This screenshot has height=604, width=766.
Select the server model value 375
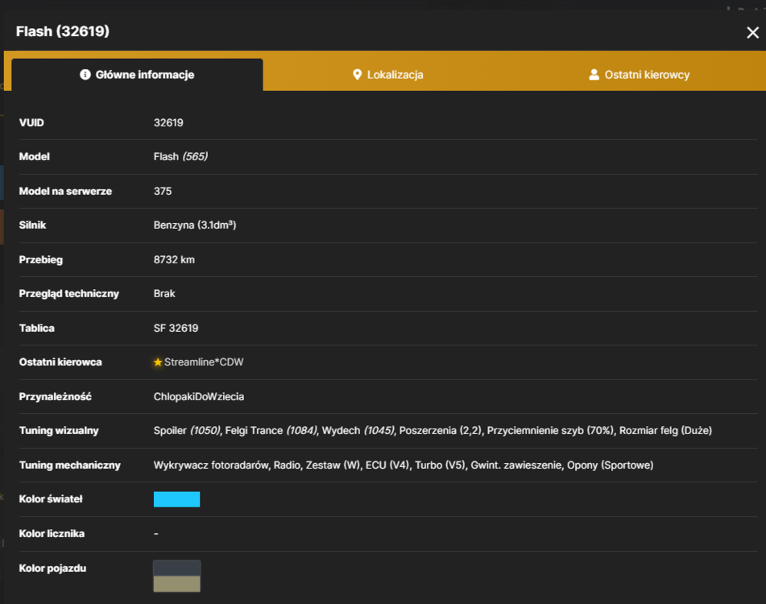pyautogui.click(x=163, y=192)
